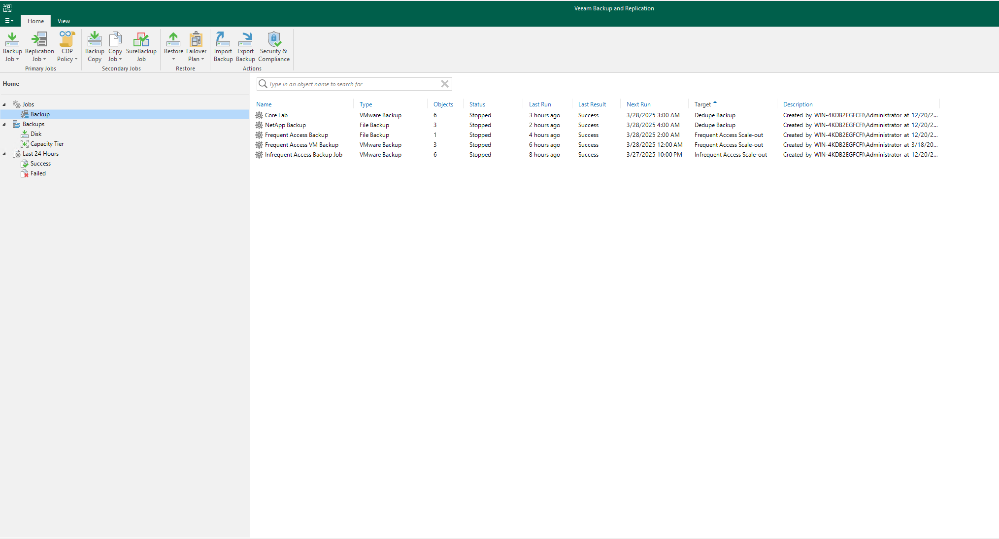Screen dimensions: 999x539
Task: Open the Backup Job ribbon button
Action: [12, 46]
